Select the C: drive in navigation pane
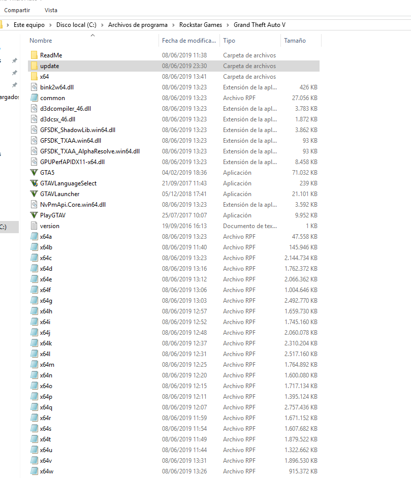Screen dimensions: 411x478 pyautogui.click(x=9, y=227)
